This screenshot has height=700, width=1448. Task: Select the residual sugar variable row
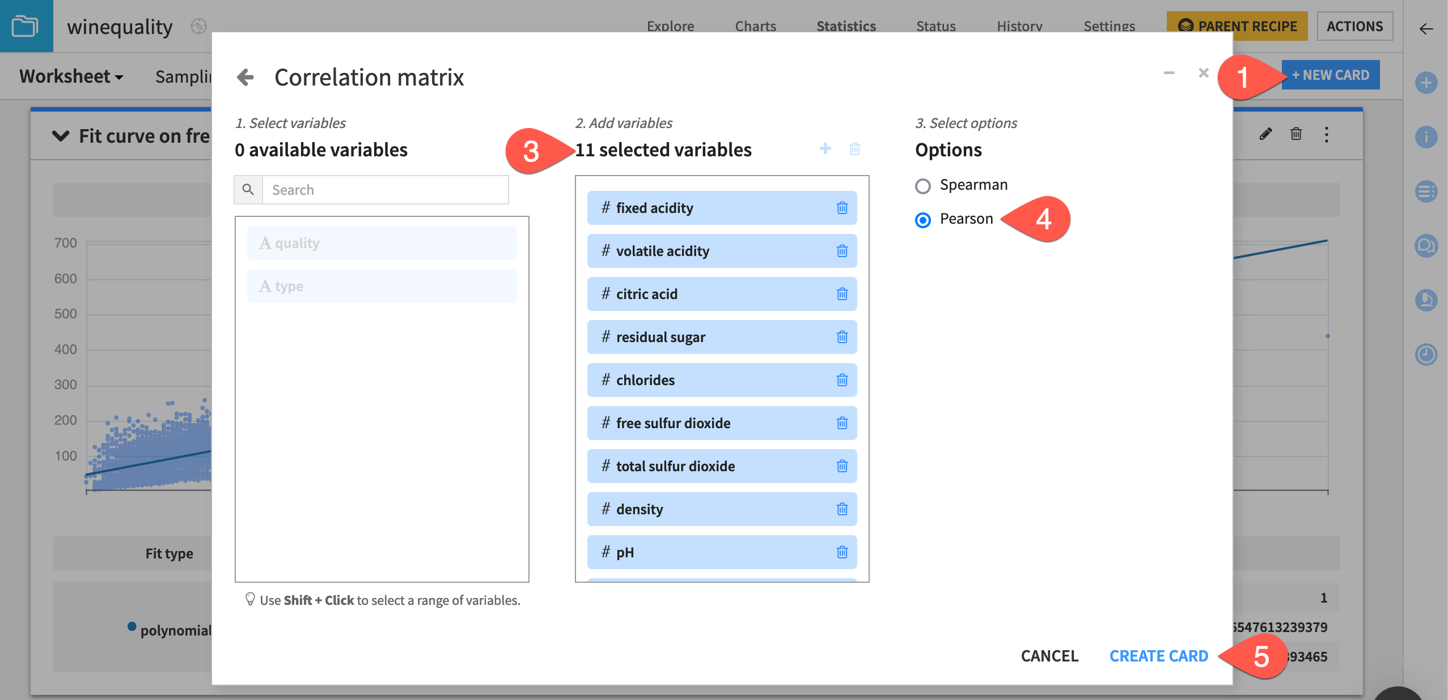coord(722,337)
